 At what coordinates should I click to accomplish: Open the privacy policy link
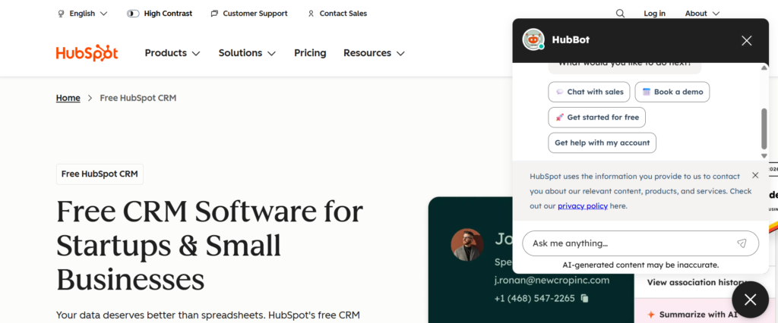[x=582, y=205]
